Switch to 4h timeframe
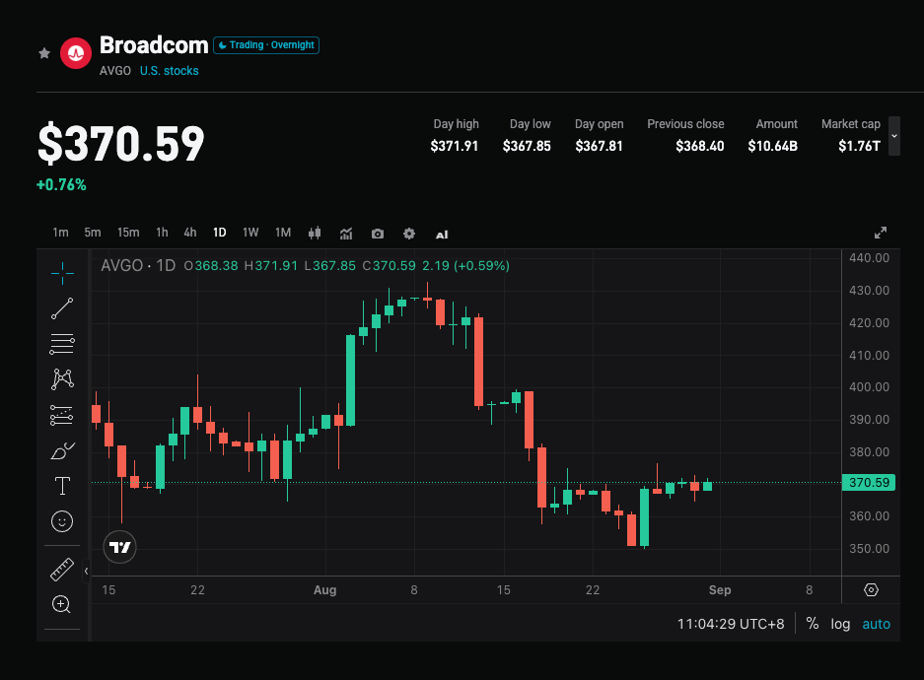The width and height of the screenshot is (924, 680). 189,233
